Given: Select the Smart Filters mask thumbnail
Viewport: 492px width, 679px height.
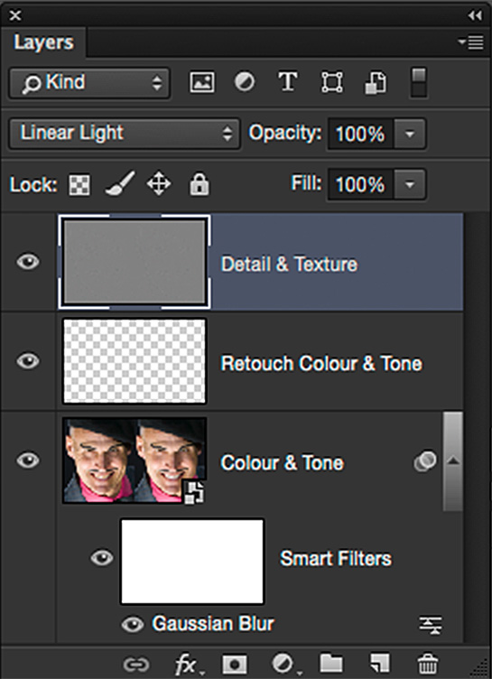Looking at the screenshot, I should coord(192,562).
